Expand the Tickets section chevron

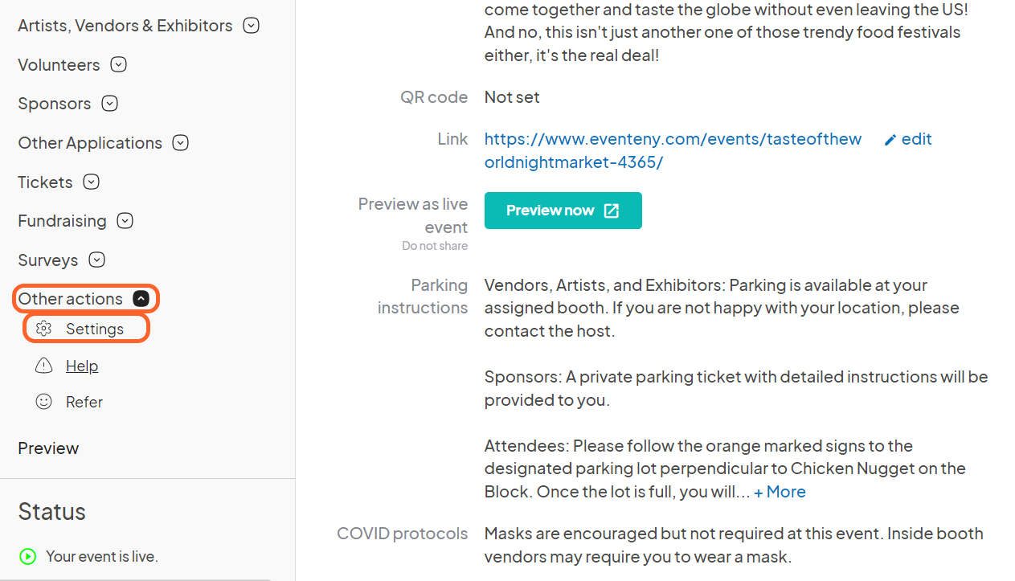pos(92,182)
